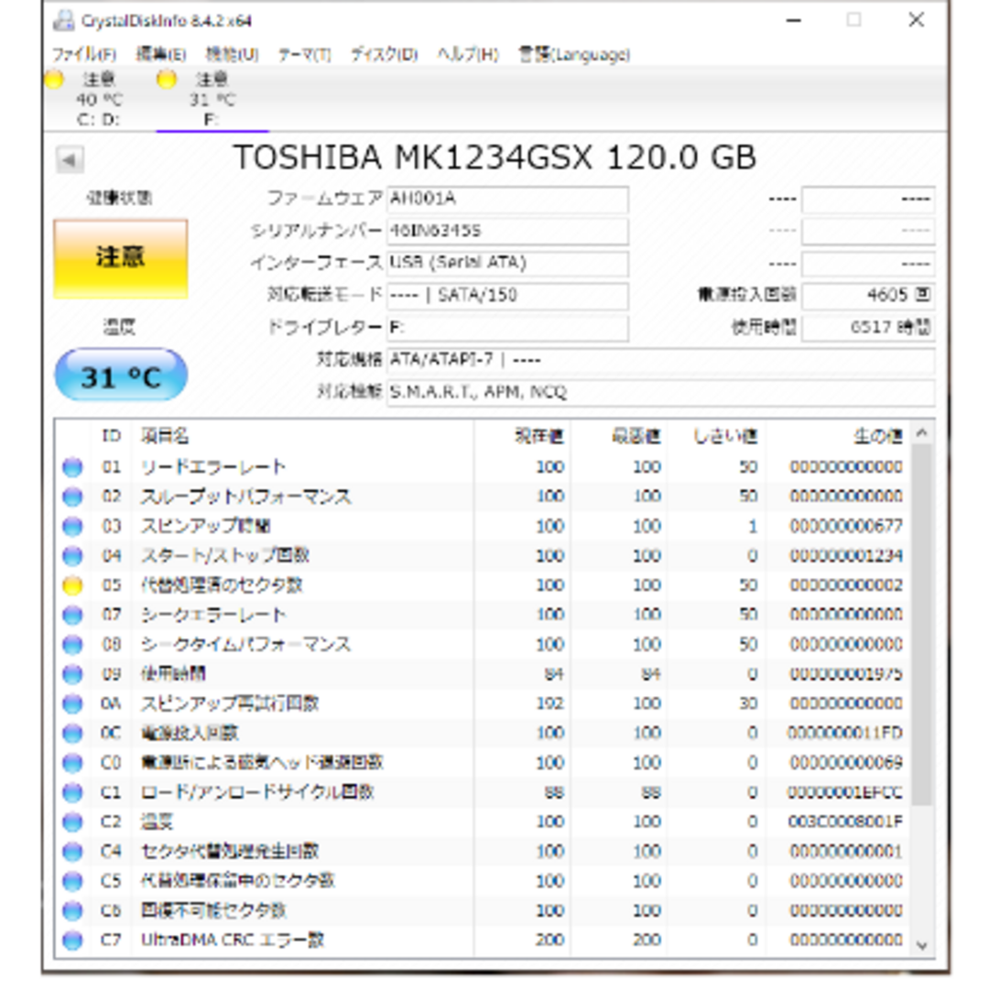Click the yellow status circle of the F: disk

tap(167, 80)
